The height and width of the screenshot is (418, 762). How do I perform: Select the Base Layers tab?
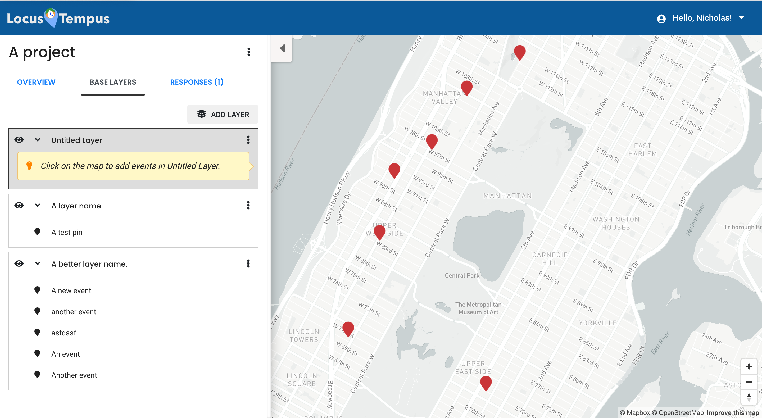point(113,82)
